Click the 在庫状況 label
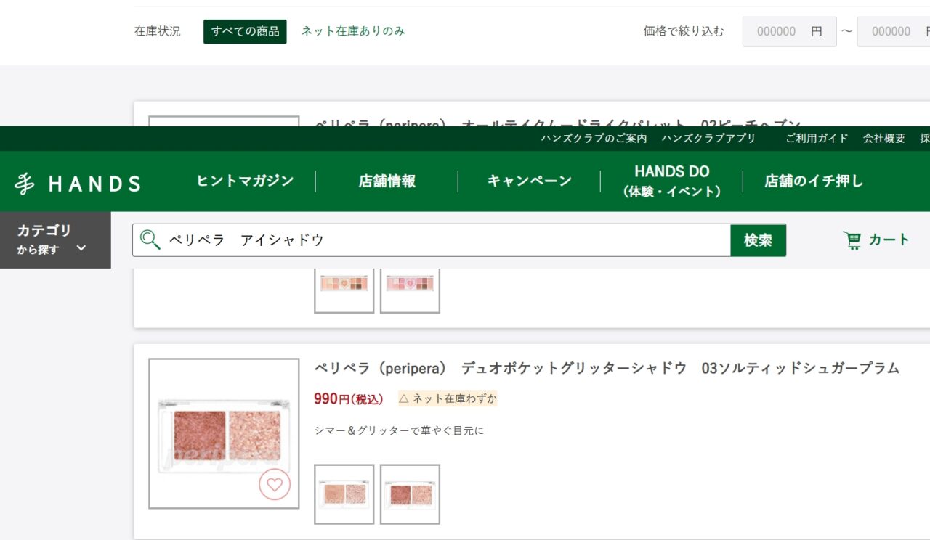 tap(158, 31)
